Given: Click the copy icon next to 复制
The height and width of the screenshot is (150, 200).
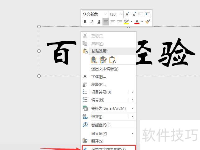Looking at the screenshot, I should [85, 43].
